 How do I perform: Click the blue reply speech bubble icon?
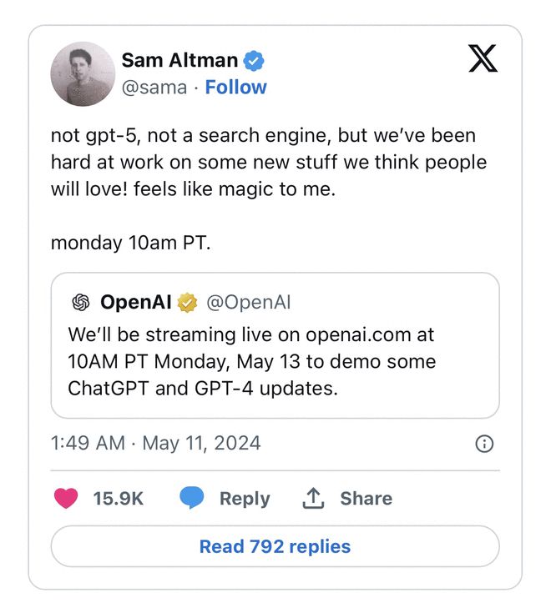(x=192, y=497)
